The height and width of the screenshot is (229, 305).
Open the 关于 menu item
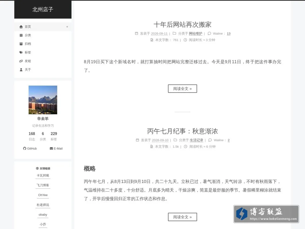[x=43, y=69]
